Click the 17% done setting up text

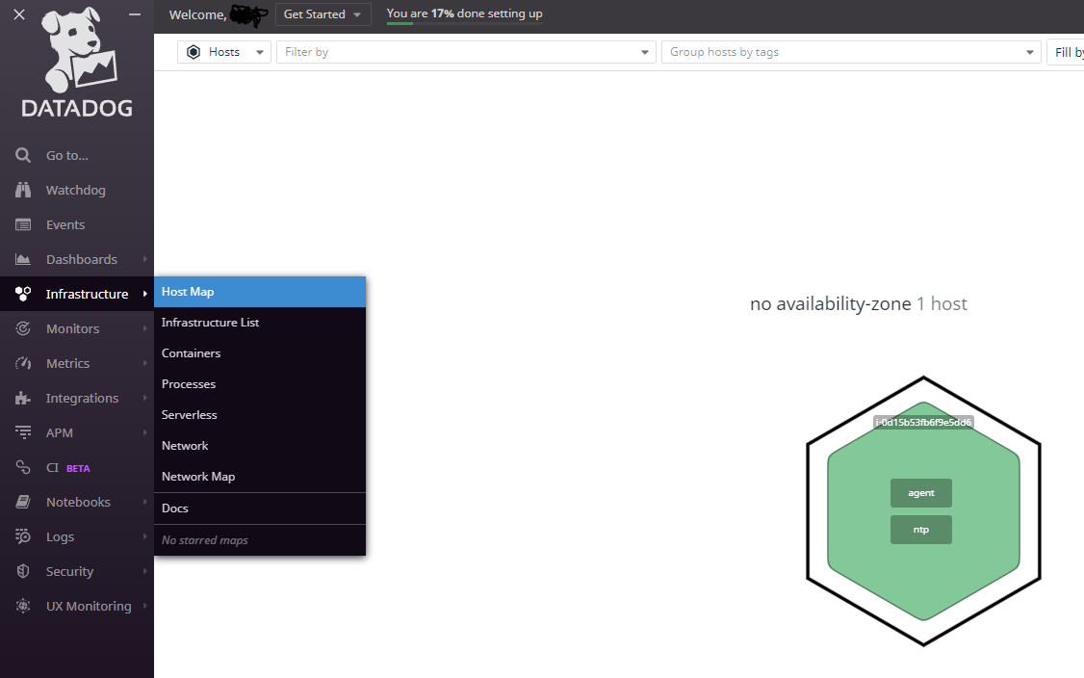[465, 13]
